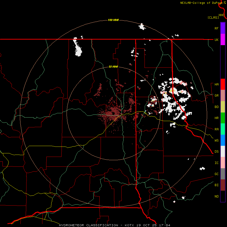Screen dimensions: 227x227
Task: Click the 'BD' legend label
Action: coord(216,107)
